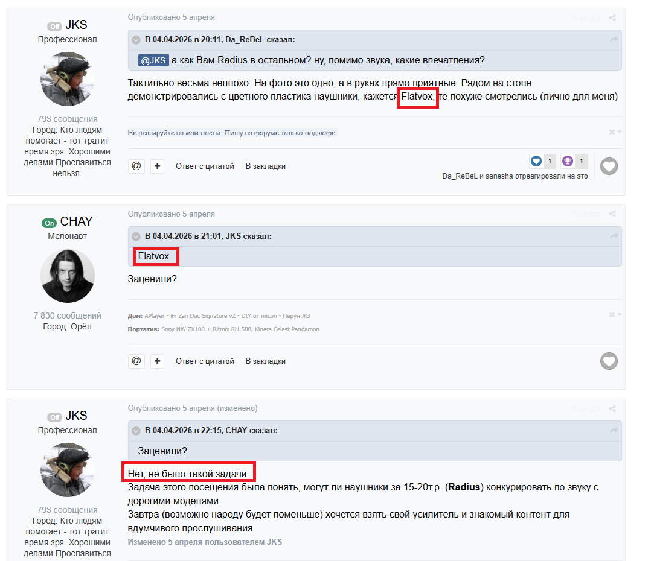The image size is (651, 561).
Task: Click 'В закладки' under CHAY's post
Action: 265,361
